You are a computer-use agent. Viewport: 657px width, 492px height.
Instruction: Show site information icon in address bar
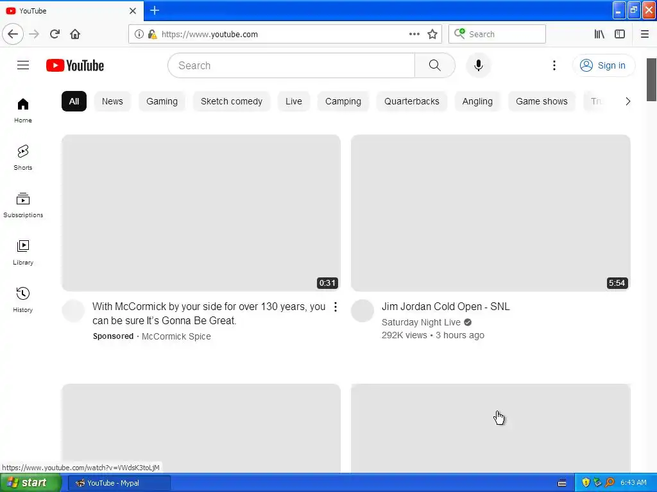click(139, 34)
